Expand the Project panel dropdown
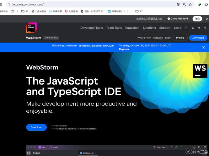This screenshot has width=209, height=156. pos(37,153)
